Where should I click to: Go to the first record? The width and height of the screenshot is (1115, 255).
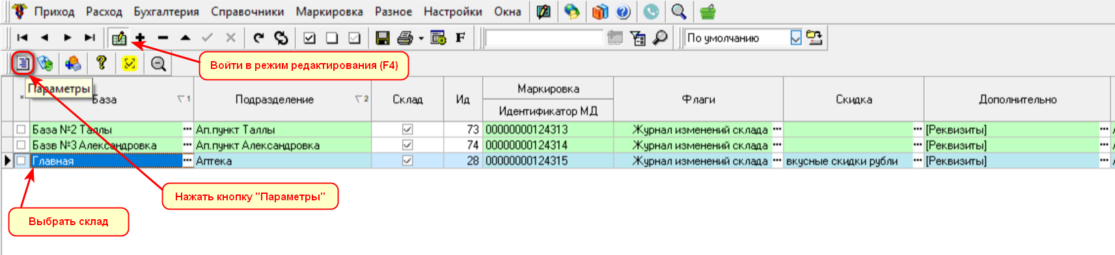(22, 38)
